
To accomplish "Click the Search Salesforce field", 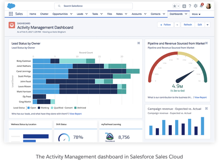I will pos(93,6).
